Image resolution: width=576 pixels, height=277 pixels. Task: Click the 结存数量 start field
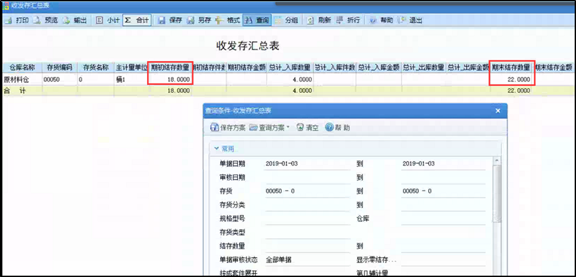point(307,246)
